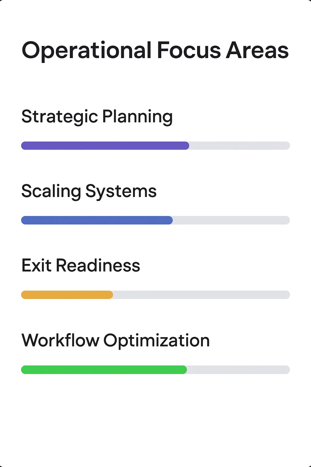The width and height of the screenshot is (311, 467).
Task: Click the gray unfilled part of Workflow Optimization bar
Action: coord(238,370)
